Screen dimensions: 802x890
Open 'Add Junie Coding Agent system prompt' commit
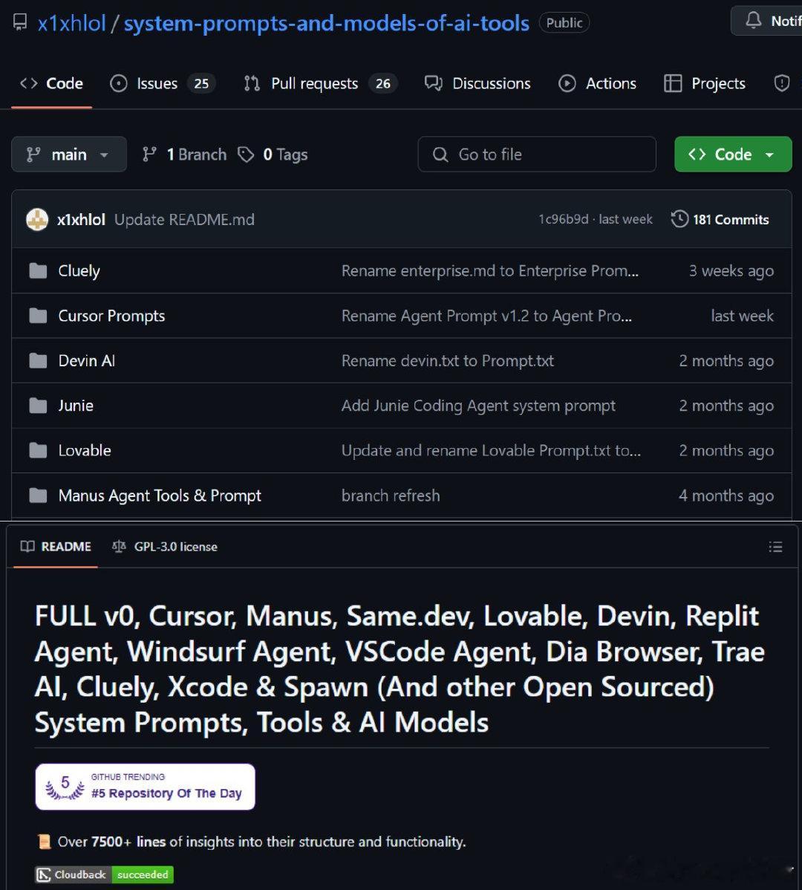coord(478,406)
